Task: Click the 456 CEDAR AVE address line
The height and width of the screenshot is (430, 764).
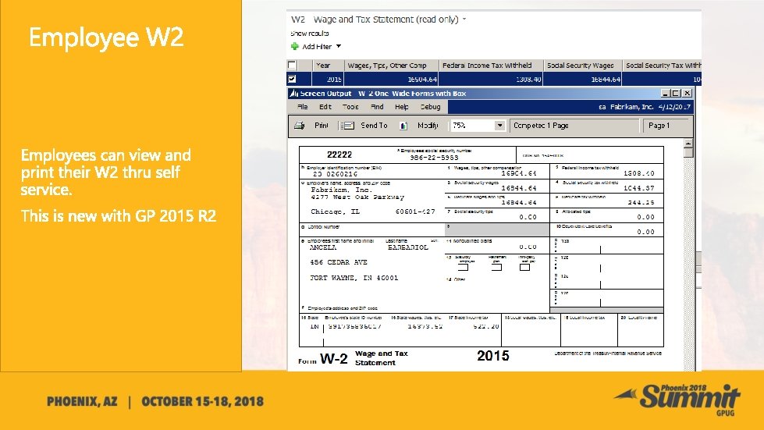Action: (x=339, y=262)
